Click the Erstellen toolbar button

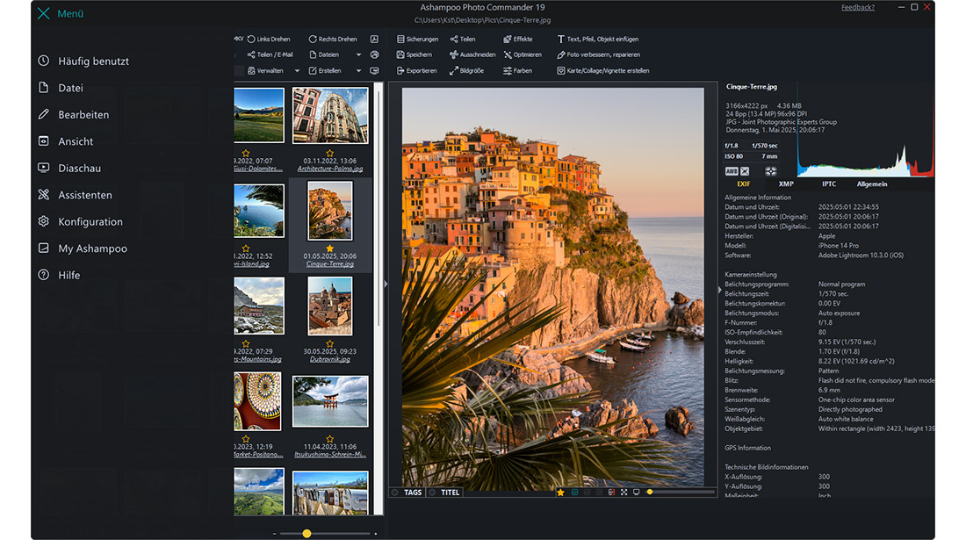pos(325,71)
